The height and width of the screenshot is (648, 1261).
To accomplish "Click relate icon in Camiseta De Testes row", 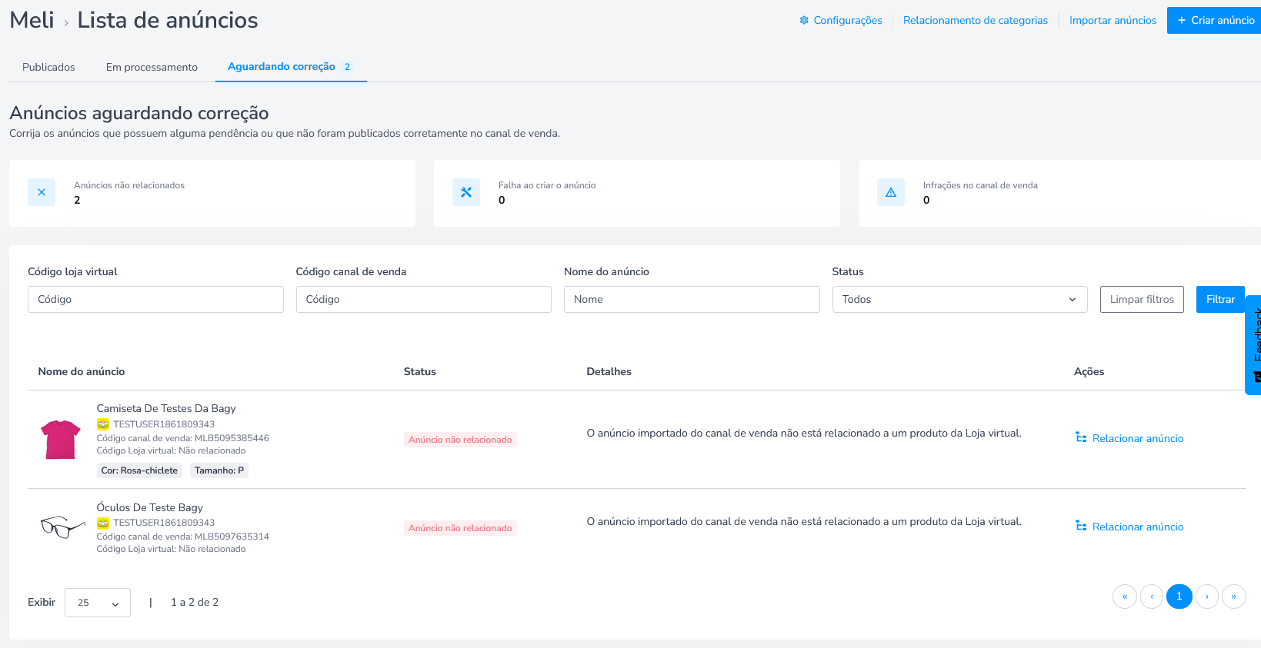I will pyautogui.click(x=1081, y=437).
